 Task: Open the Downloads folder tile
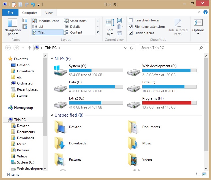tap(70, 143)
